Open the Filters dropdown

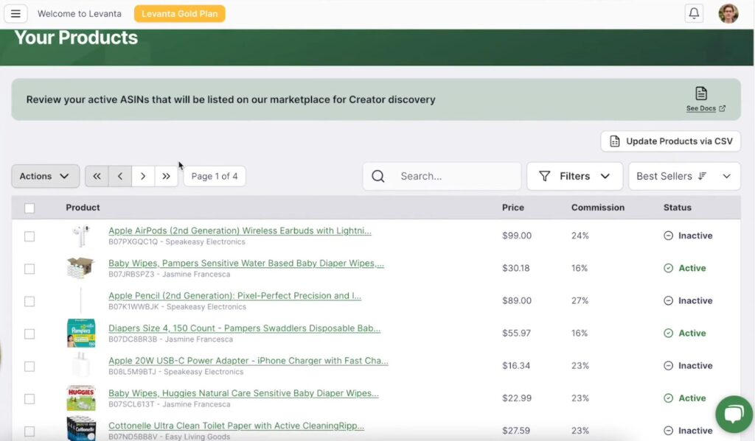pyautogui.click(x=574, y=176)
